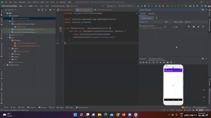This screenshot has width=211, height=118.
Task: Click the question mark help button in Device Manager
Action: click(x=156, y=18)
